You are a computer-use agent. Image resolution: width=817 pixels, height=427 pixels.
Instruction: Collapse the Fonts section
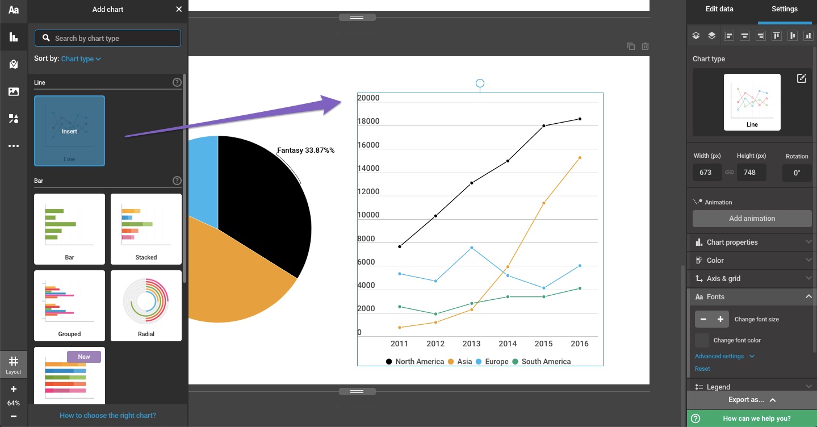pos(752,296)
